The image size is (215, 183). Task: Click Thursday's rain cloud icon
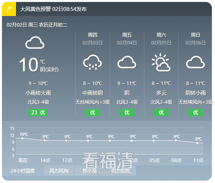(x=92, y=62)
